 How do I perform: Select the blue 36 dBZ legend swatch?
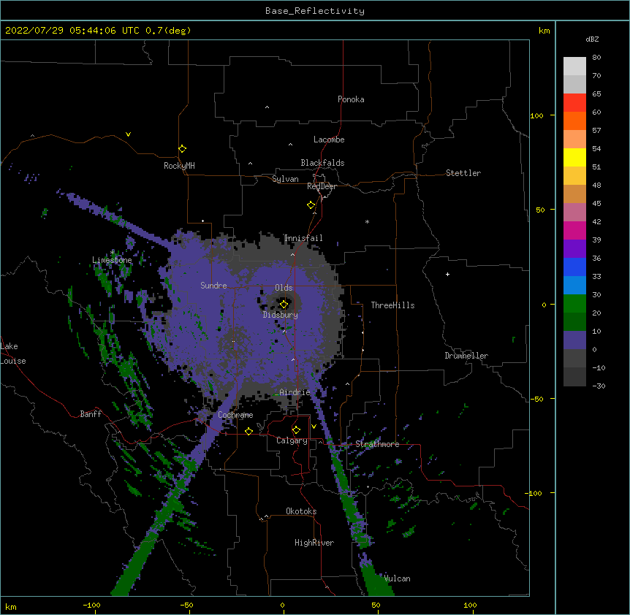click(574, 267)
